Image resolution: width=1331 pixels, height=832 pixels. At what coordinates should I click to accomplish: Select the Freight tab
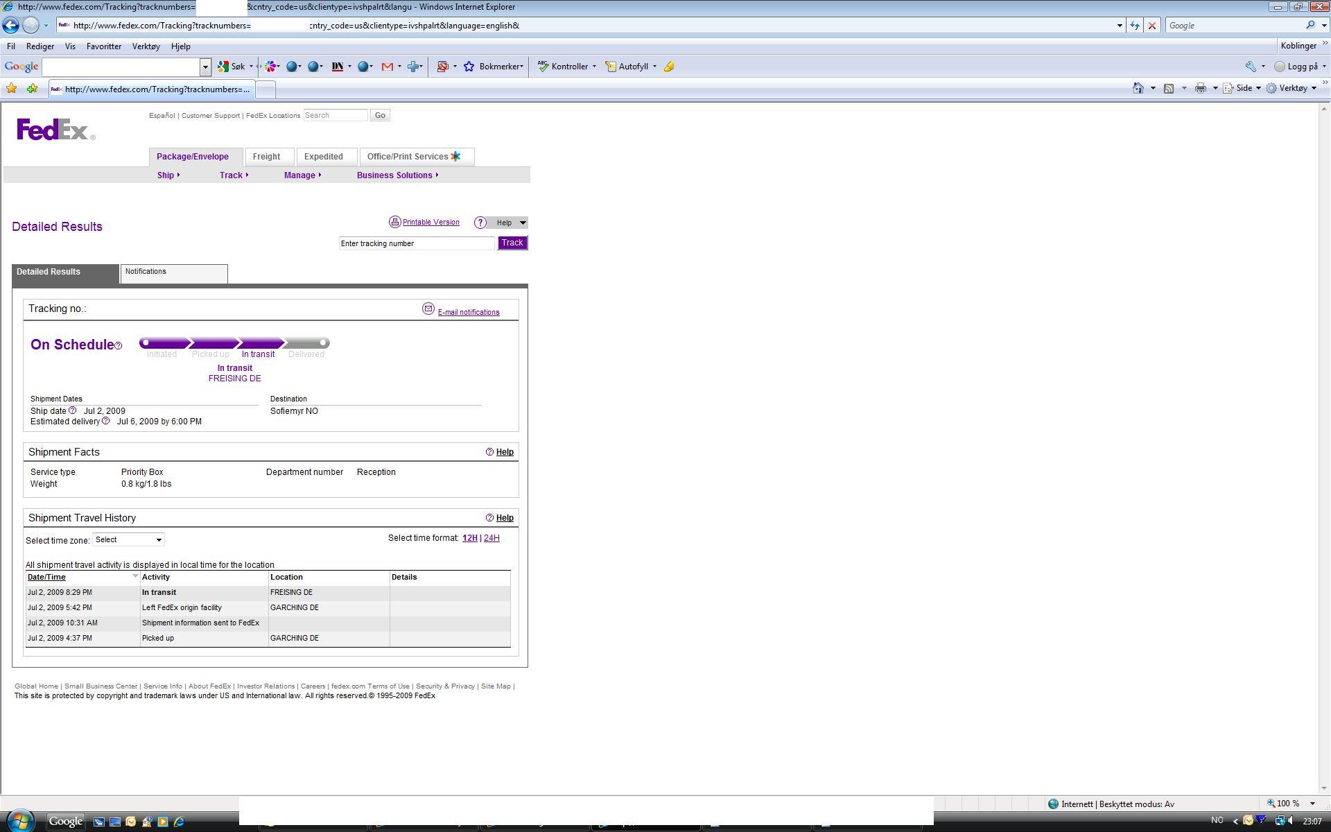coord(270,157)
